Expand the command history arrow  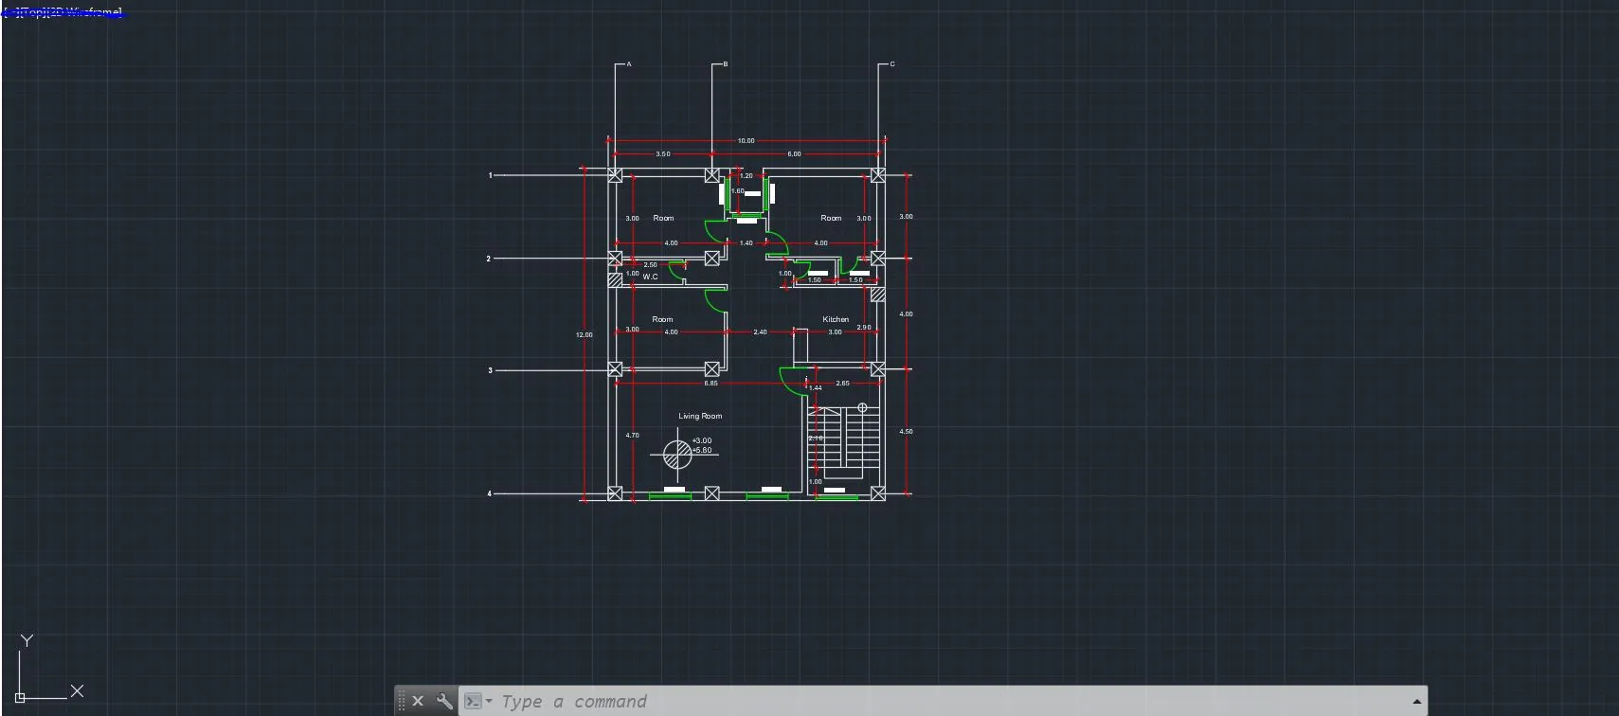pos(1416,702)
